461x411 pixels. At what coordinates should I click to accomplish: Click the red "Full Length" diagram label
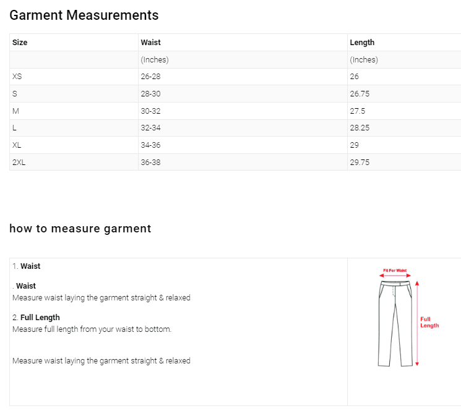tap(429, 323)
